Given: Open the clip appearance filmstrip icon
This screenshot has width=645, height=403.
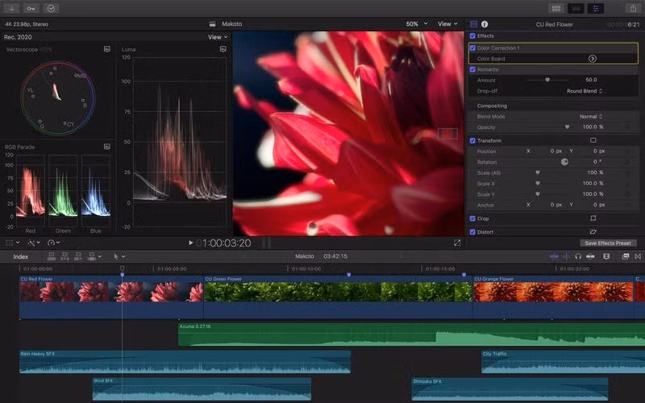Looking at the screenshot, I should coord(606,256).
